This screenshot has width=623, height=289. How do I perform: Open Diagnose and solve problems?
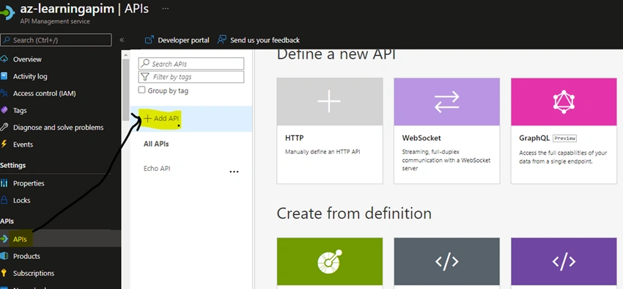[59, 128]
